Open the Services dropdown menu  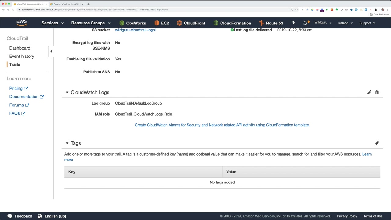[53, 23]
